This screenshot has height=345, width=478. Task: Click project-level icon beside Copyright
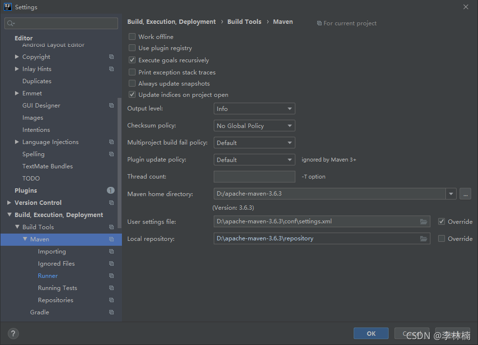(x=112, y=57)
